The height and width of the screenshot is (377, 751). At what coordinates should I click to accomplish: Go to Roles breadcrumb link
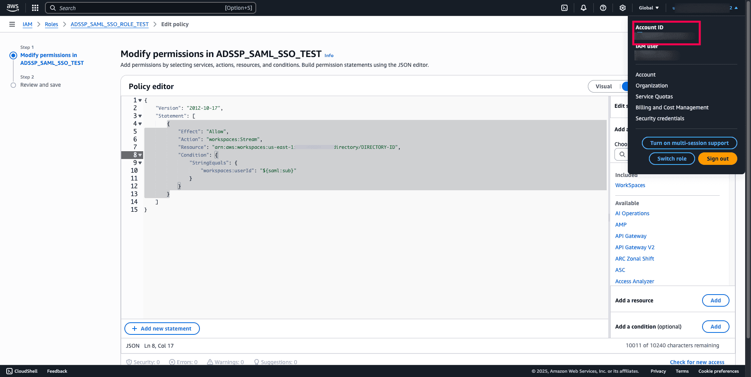point(51,24)
